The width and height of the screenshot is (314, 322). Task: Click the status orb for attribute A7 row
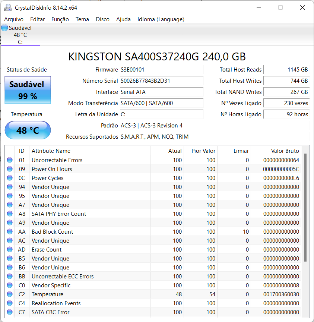[x=10, y=205]
